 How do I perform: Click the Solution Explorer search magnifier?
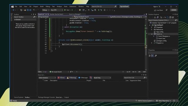(x=176, y=20)
